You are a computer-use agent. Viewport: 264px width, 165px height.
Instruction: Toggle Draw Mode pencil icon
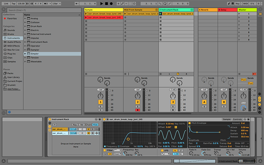[229, 3]
